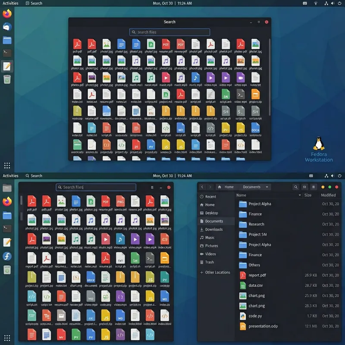Open the data.csv spreadsheet file
The width and height of the screenshot is (345, 345).
point(256,285)
